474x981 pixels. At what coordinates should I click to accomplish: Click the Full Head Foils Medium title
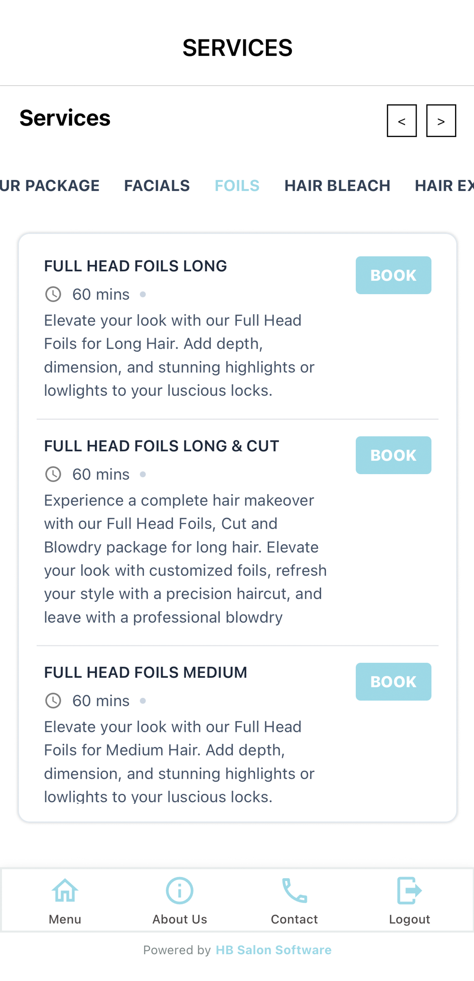(x=145, y=672)
